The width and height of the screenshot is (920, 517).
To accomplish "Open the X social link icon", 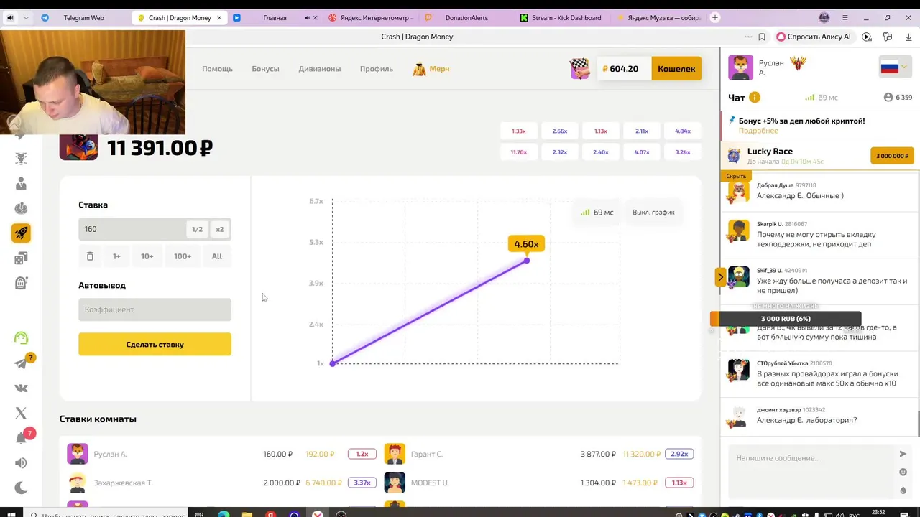I will 21,413.
